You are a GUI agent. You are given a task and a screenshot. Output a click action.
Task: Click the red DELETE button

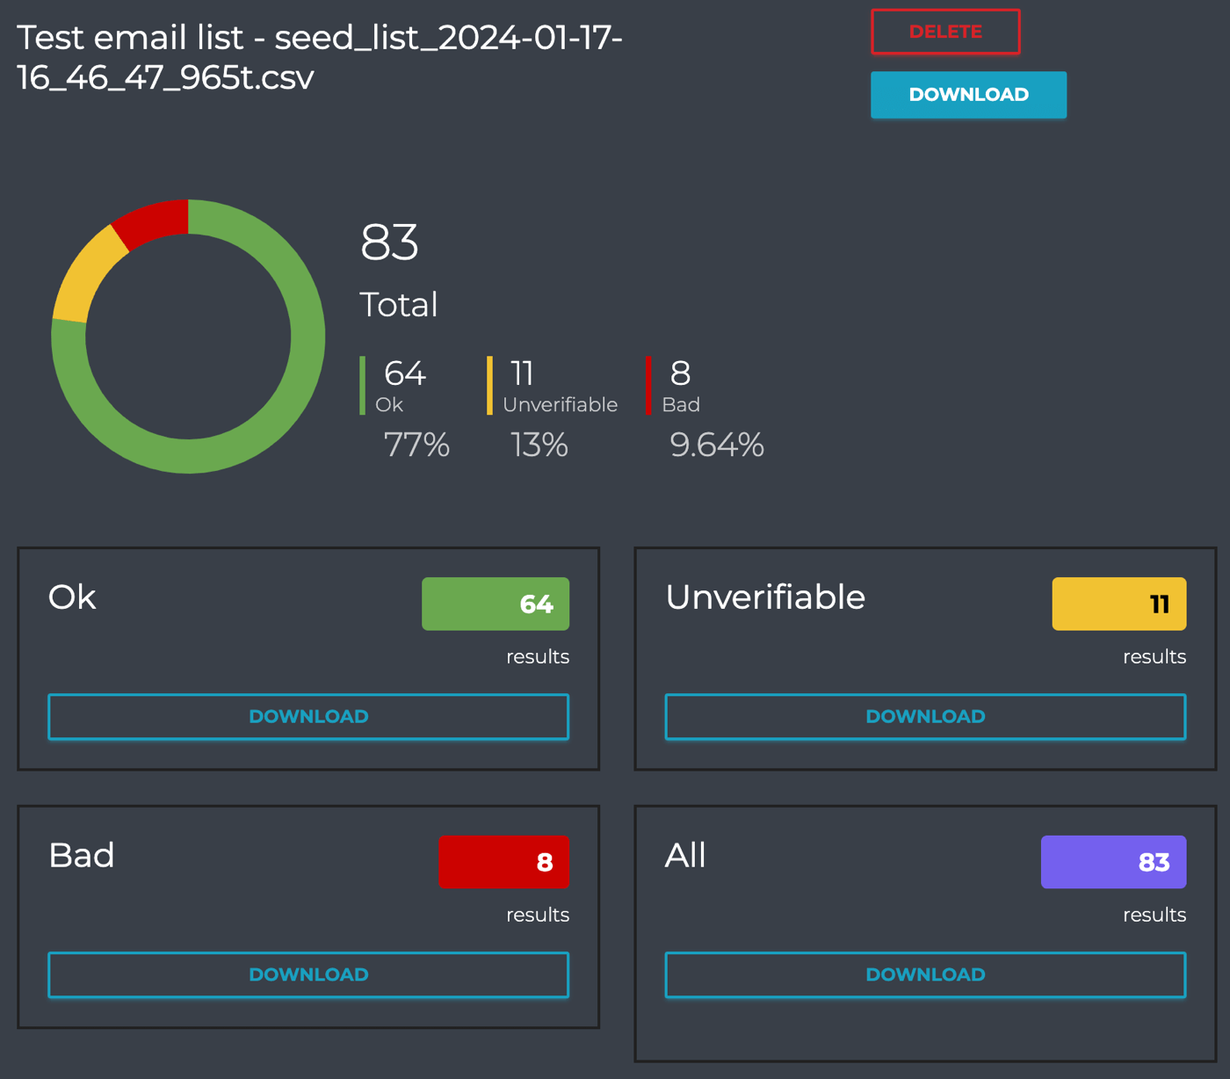945,32
